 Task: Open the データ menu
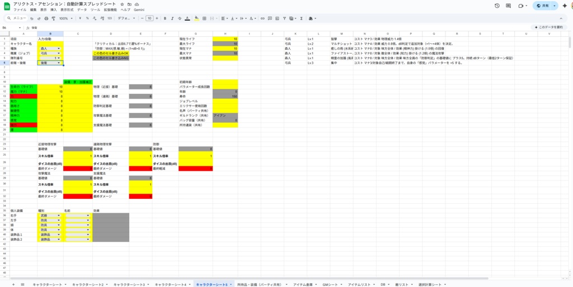tap(82, 10)
